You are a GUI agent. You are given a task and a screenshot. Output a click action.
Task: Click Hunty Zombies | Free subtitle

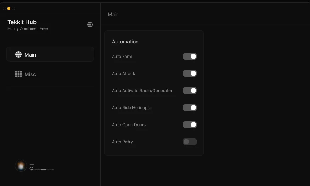click(27, 28)
